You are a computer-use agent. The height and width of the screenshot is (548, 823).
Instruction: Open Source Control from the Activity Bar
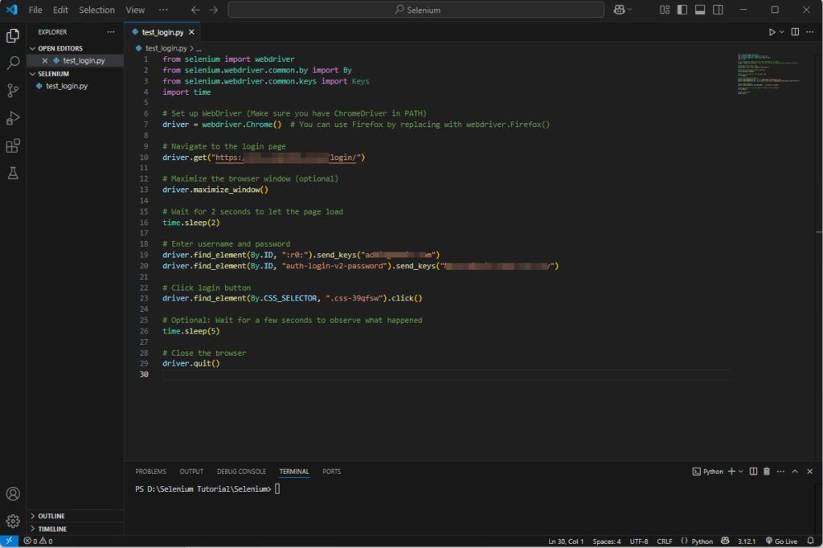(11, 89)
